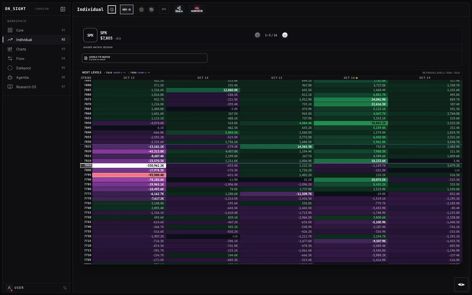472x295 pixels.
Task: Open Agentia section
Action: tap(36, 77)
